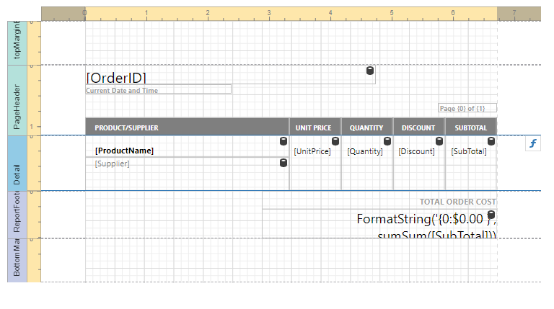Click the database icon on Supplier cell
Screen dimensions: 554x309
283,164
